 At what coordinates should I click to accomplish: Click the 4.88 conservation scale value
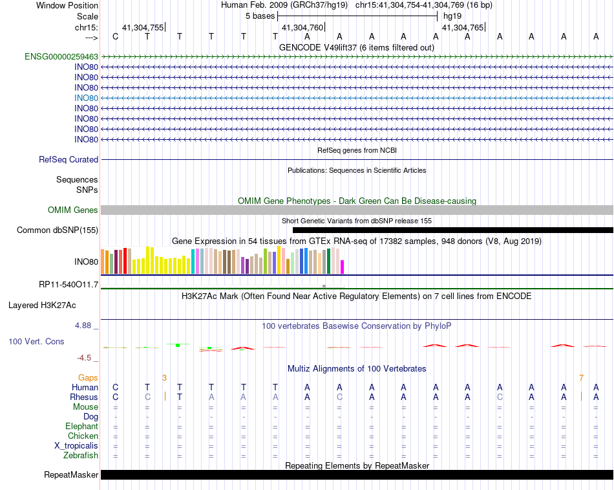[x=83, y=325]
